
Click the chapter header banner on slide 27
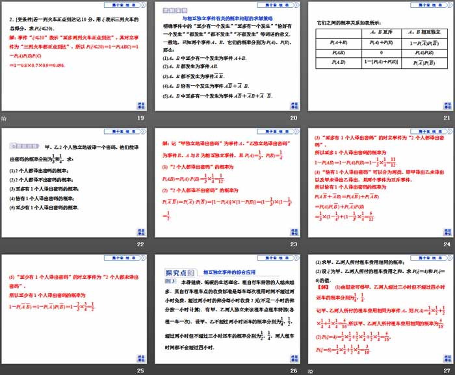432,258
